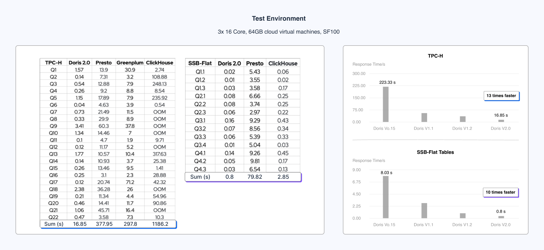Screen dimensions: 544x250
Task: Click "Response Time/s" in the SSB-Flat chart
Action: [x=369, y=160]
